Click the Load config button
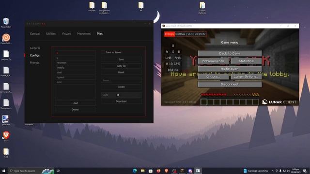Screen dimensions: 310x174 pos(75,103)
